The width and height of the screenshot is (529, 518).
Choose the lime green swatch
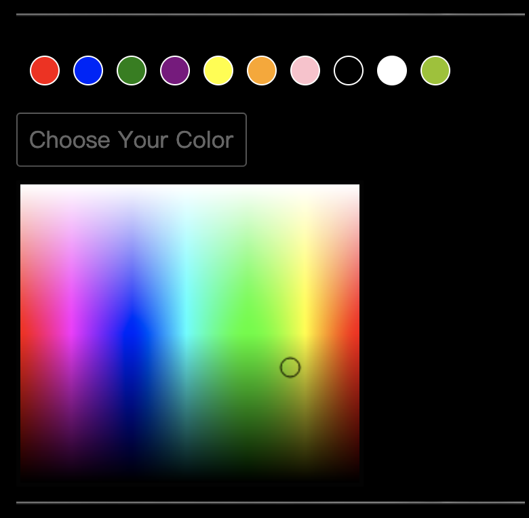(435, 71)
